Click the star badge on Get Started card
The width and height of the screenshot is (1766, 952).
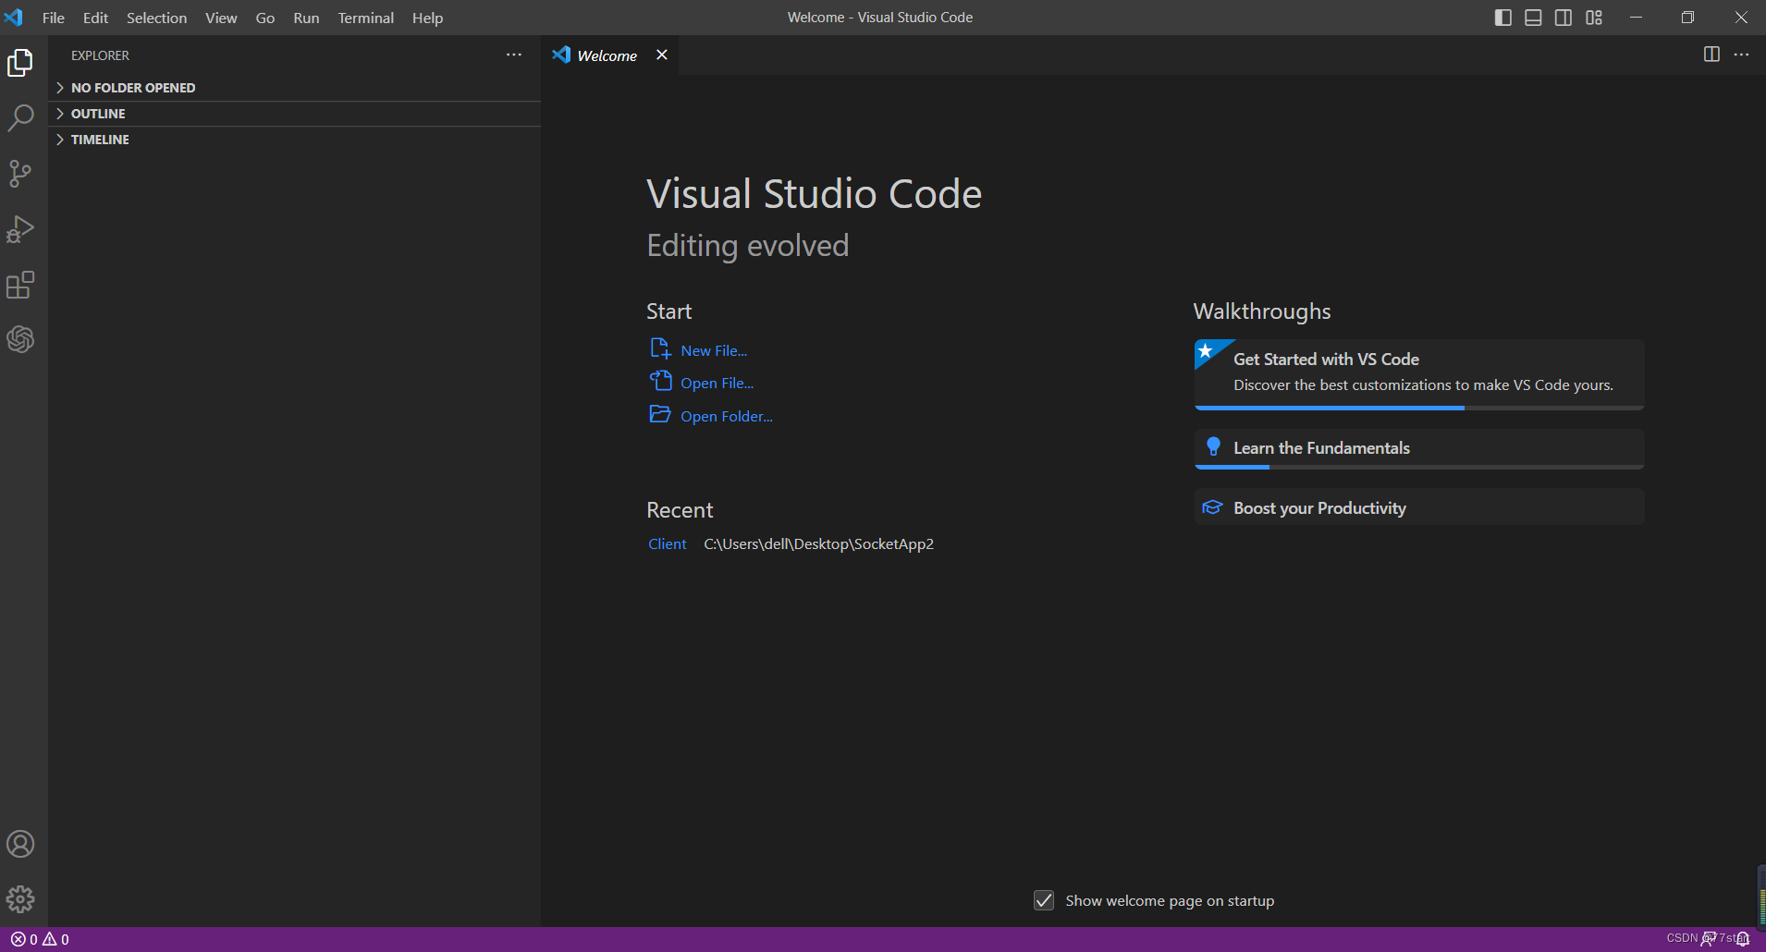coord(1206,351)
